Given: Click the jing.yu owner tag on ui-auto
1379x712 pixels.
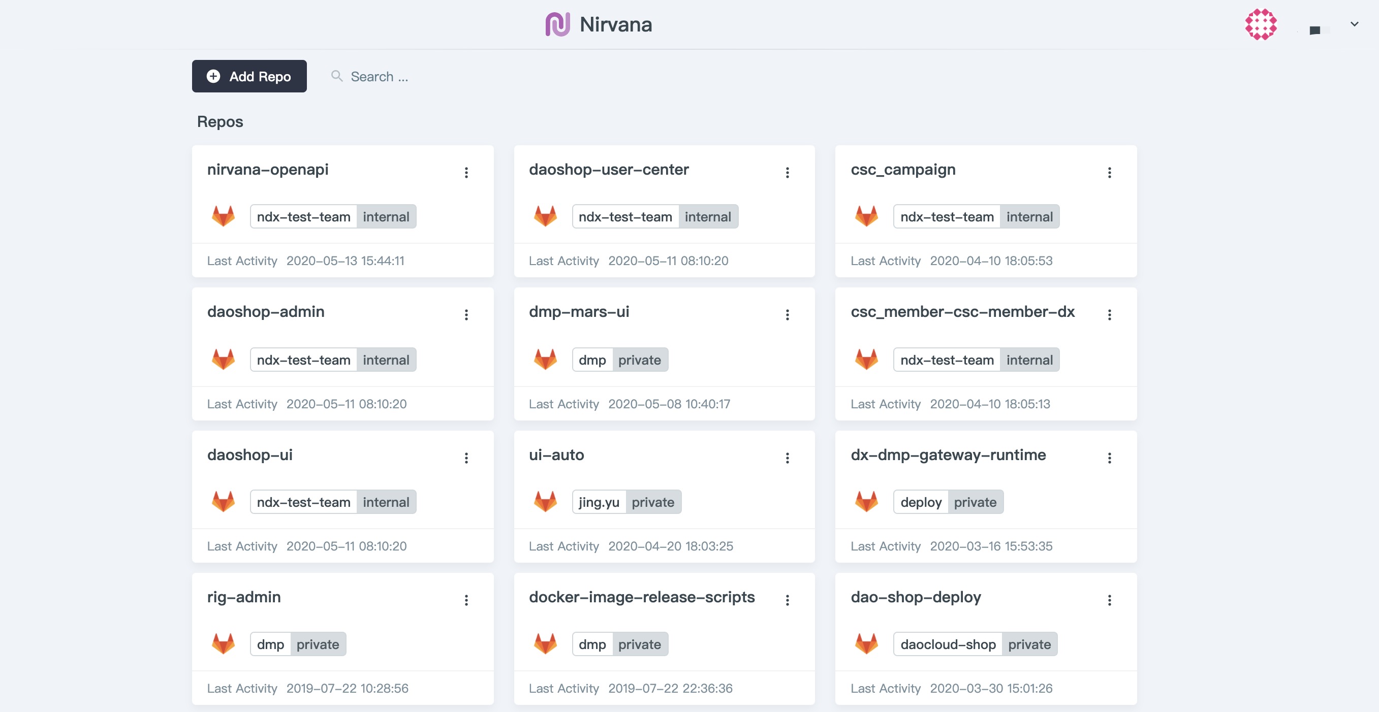Looking at the screenshot, I should click(x=599, y=502).
